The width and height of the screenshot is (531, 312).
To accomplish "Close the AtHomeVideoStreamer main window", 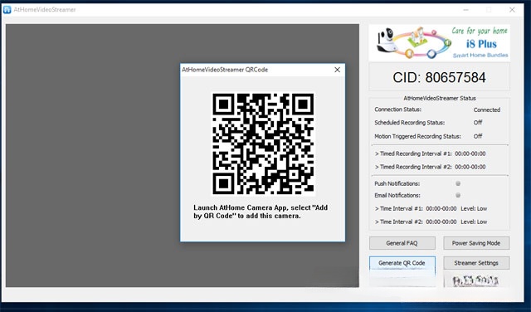I will tap(512, 10).
